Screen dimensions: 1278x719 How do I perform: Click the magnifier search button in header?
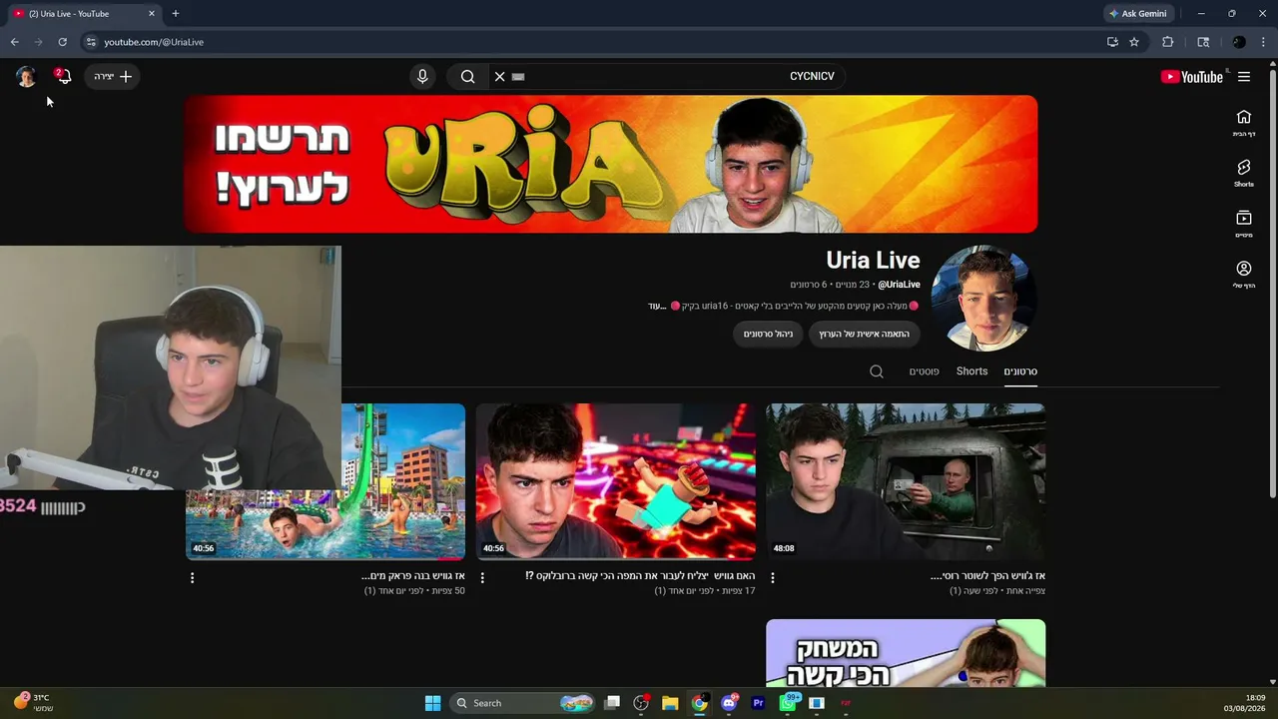tap(467, 77)
